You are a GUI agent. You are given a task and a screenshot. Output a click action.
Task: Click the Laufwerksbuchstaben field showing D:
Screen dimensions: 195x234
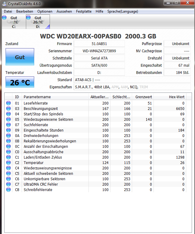point(99,72)
